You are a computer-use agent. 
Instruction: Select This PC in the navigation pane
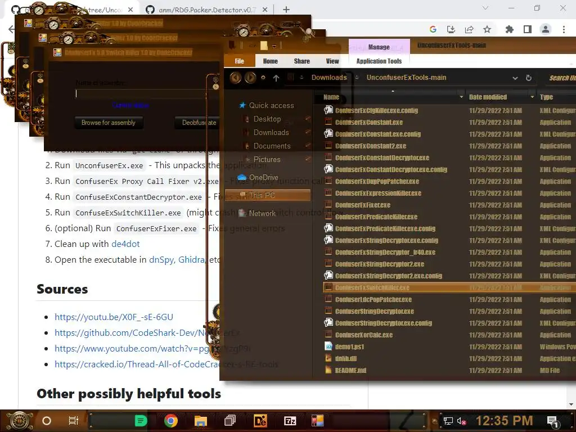(267, 195)
